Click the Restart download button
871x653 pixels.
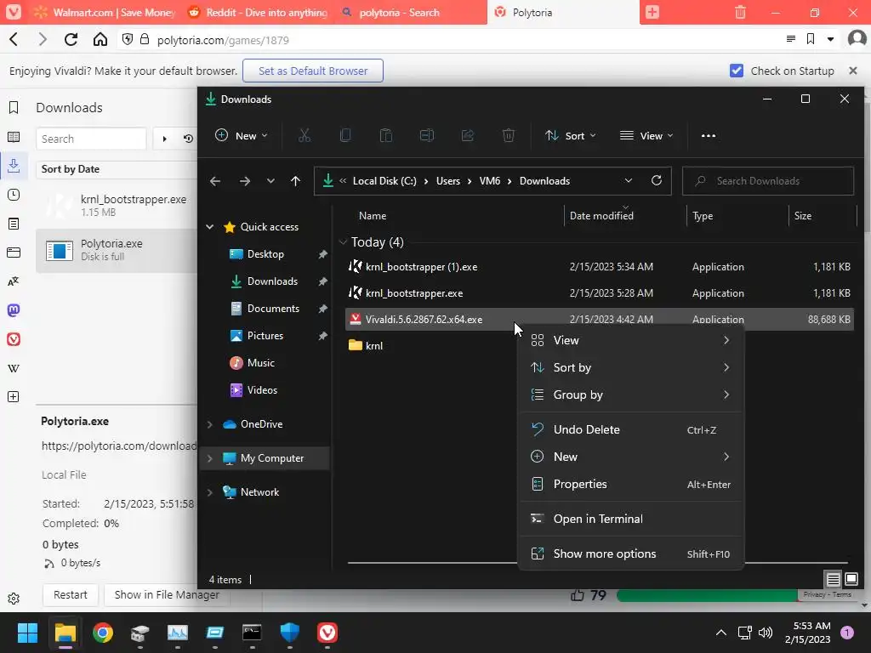pos(70,594)
